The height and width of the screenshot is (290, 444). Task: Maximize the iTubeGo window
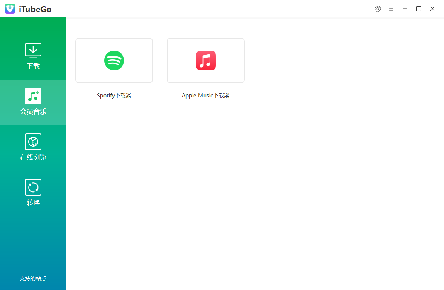419,9
